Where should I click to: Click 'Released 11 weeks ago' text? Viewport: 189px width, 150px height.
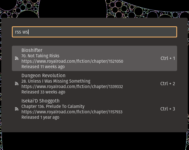tap(43, 67)
